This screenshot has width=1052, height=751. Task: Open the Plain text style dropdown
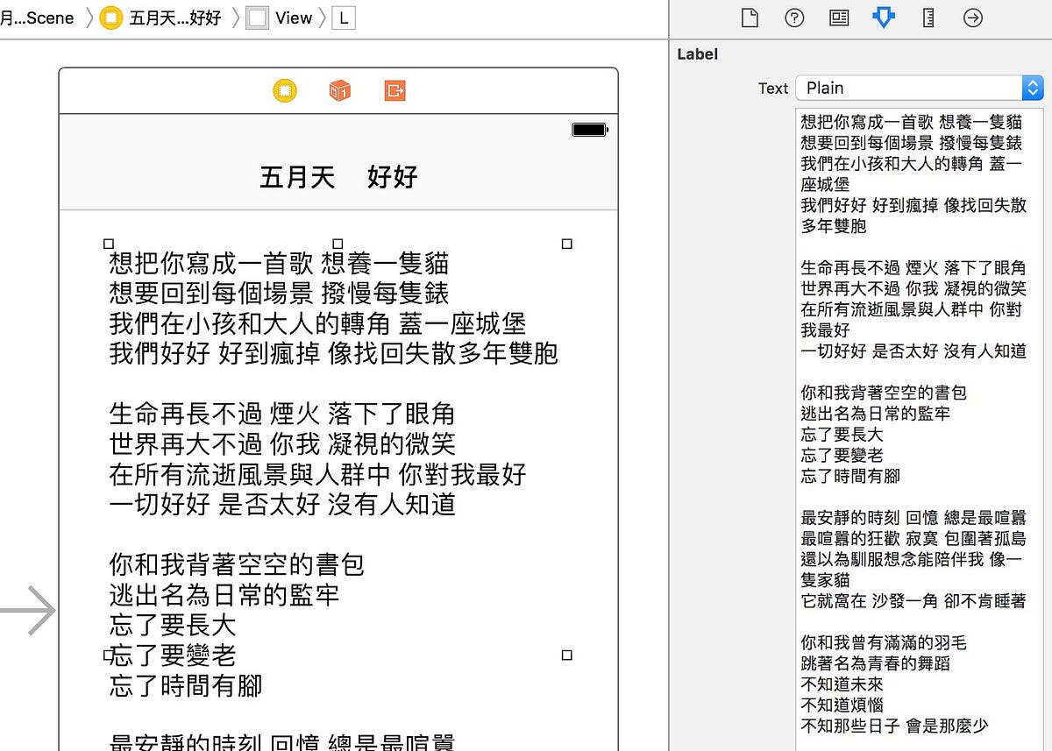pos(912,88)
